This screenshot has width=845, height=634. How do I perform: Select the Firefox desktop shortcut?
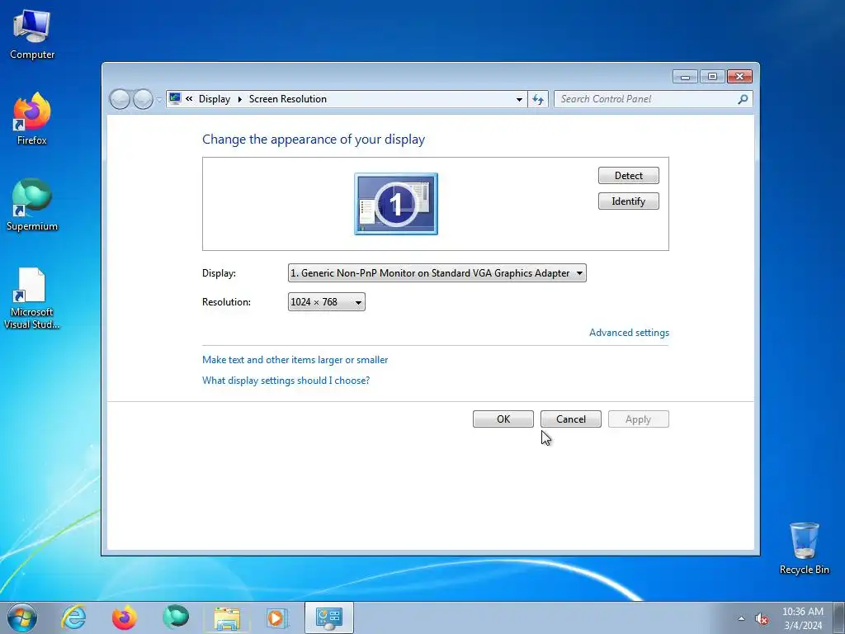[x=32, y=119]
